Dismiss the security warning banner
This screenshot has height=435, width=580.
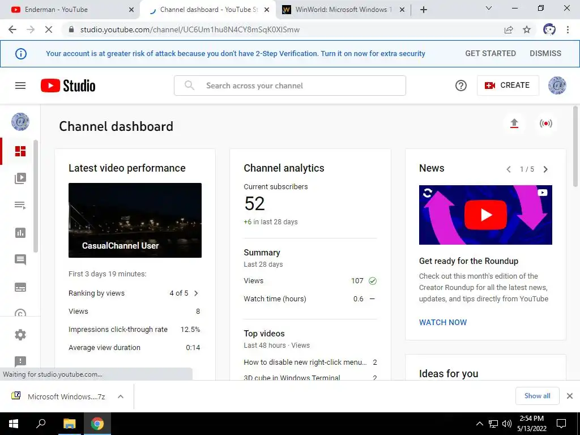pyautogui.click(x=545, y=53)
